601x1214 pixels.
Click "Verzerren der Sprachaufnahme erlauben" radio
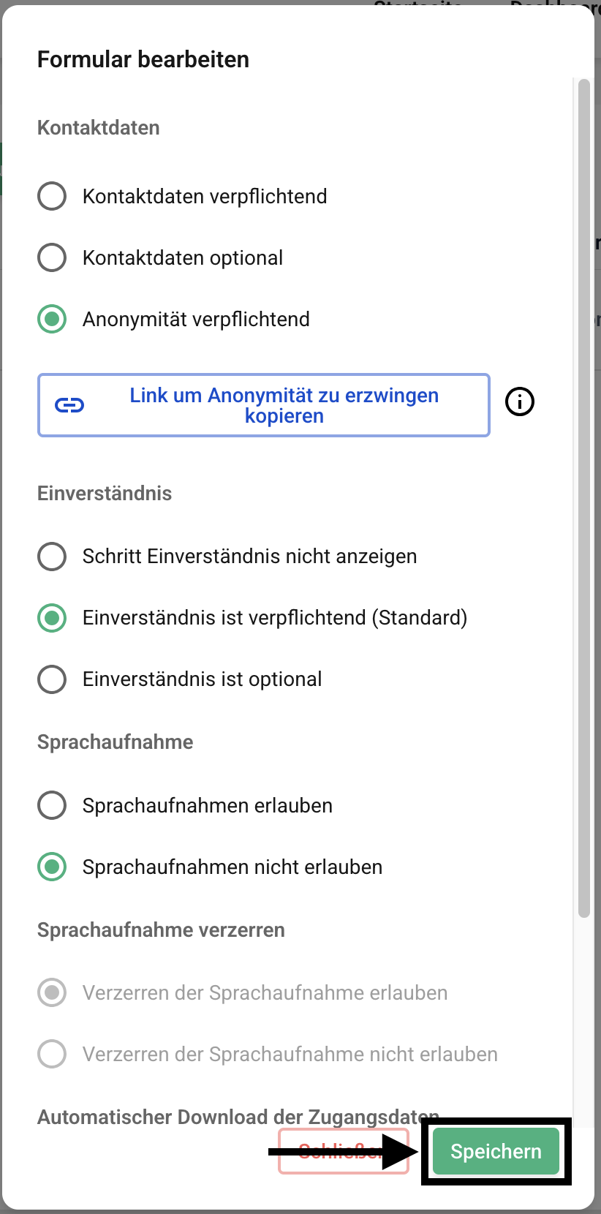click(x=52, y=992)
